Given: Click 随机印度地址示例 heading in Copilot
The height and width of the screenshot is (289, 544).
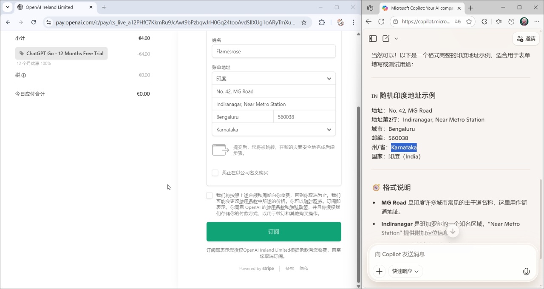Looking at the screenshot, I should pos(408,96).
